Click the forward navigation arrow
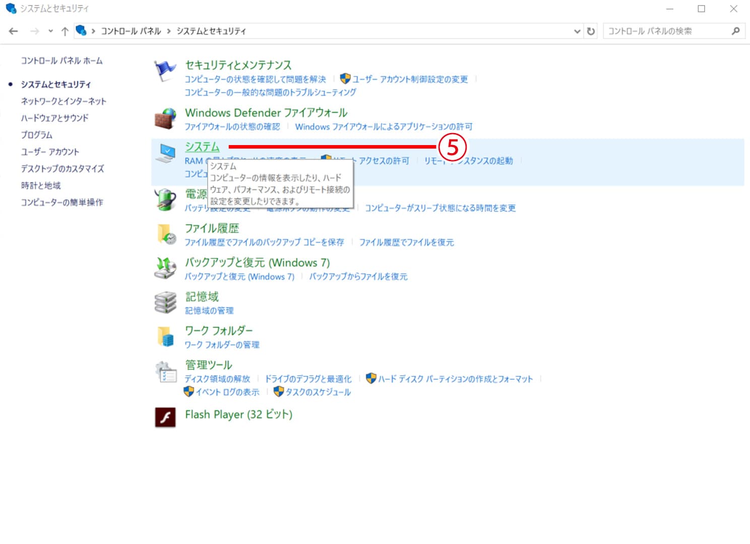750x544 pixels. tap(34, 31)
